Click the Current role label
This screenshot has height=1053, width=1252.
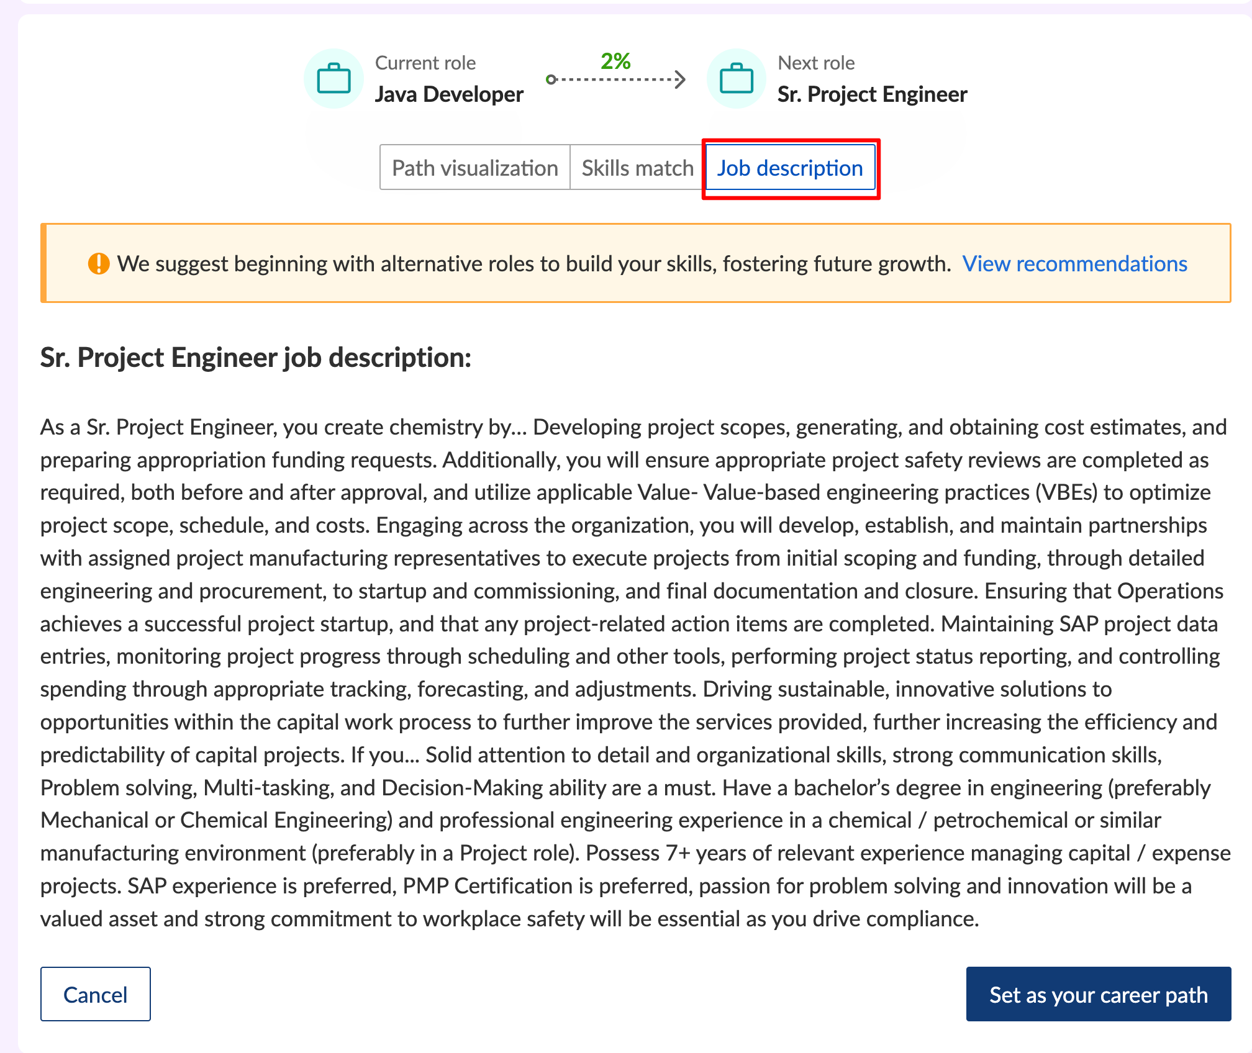click(x=425, y=63)
